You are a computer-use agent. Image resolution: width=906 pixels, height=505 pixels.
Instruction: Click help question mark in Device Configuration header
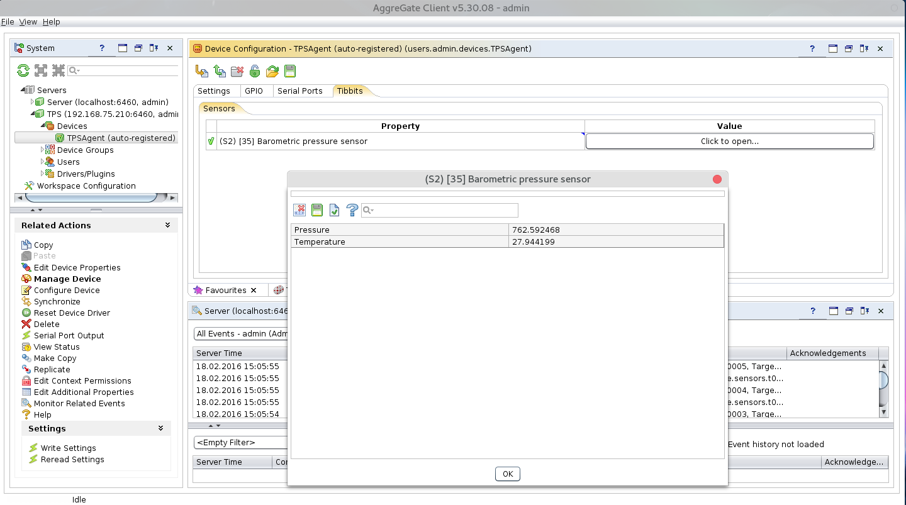pos(812,48)
